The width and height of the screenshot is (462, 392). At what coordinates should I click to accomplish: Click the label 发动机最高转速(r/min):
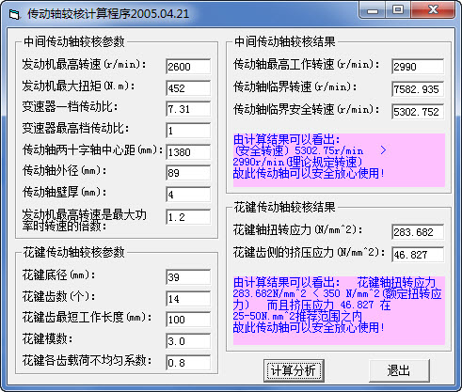(x=84, y=65)
